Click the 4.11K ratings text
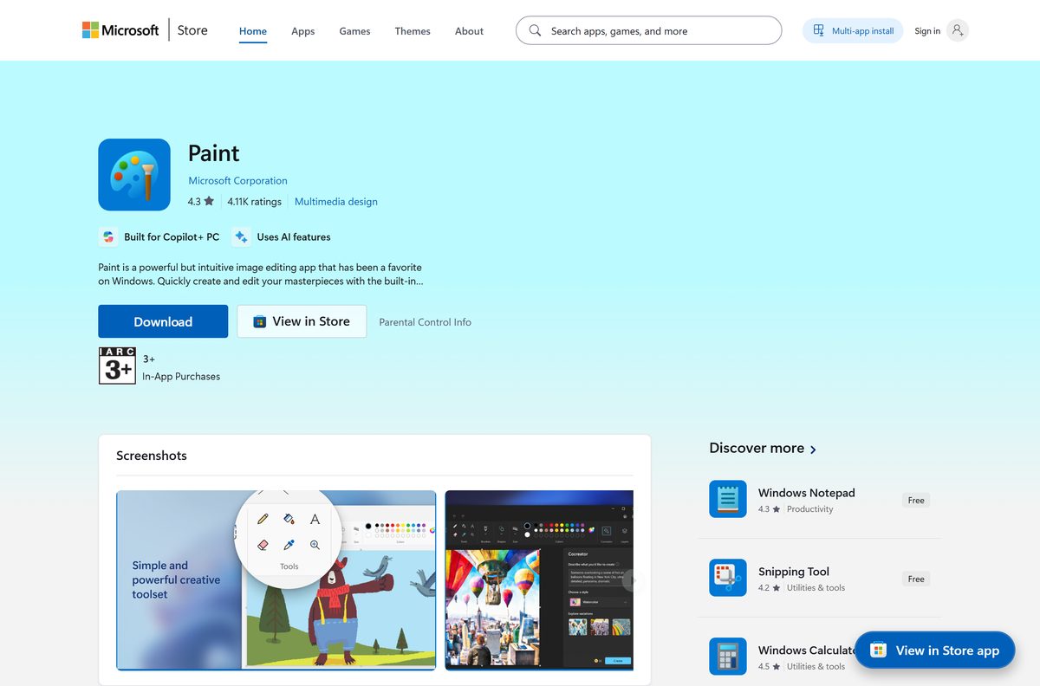 [x=254, y=201]
